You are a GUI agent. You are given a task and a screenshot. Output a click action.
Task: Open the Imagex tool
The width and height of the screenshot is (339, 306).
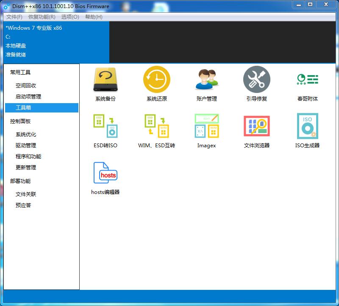click(206, 129)
